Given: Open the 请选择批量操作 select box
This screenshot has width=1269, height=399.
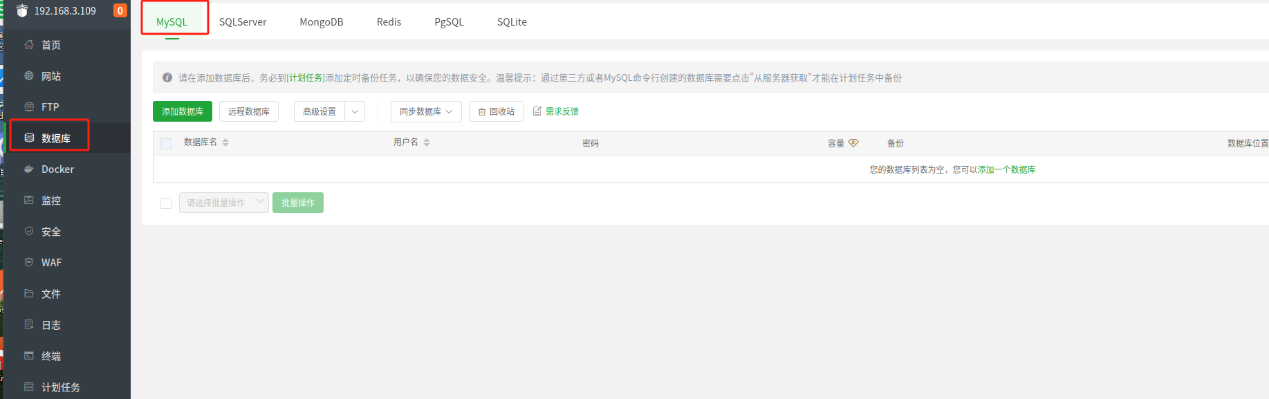Looking at the screenshot, I should pyautogui.click(x=224, y=203).
